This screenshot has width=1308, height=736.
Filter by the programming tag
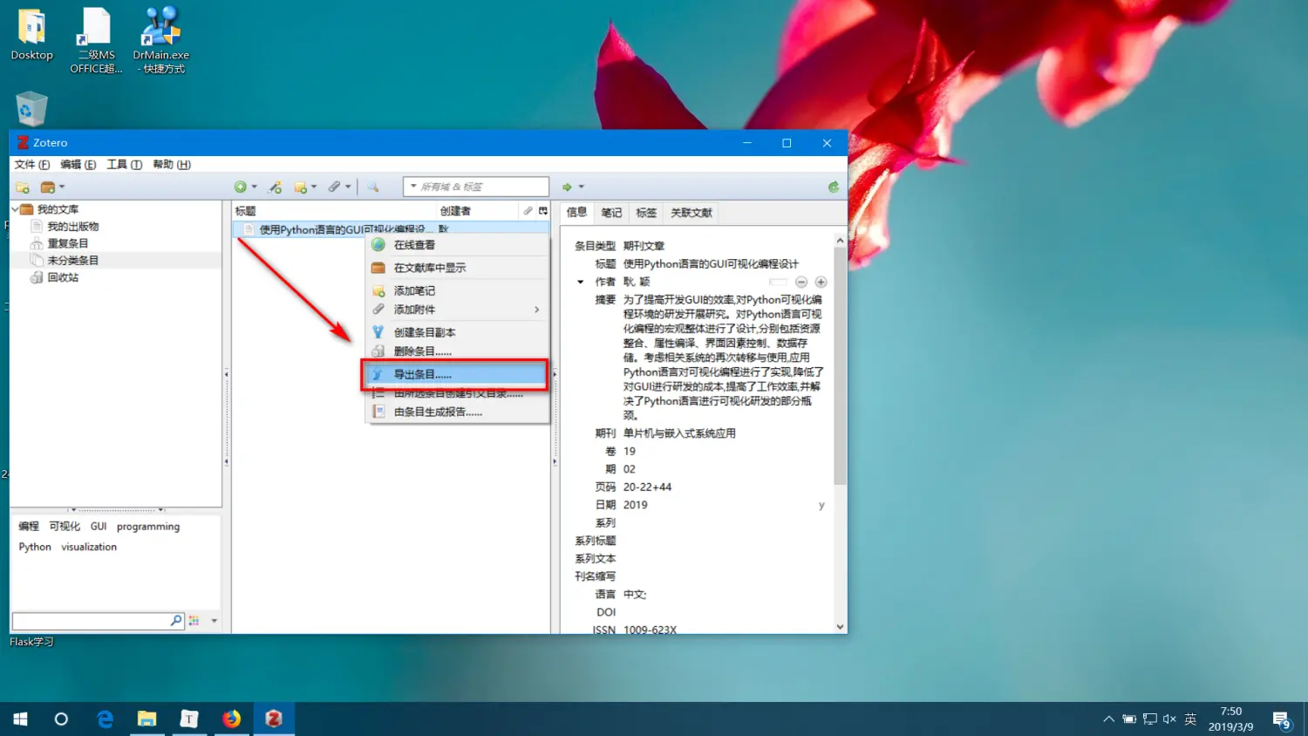coord(148,527)
